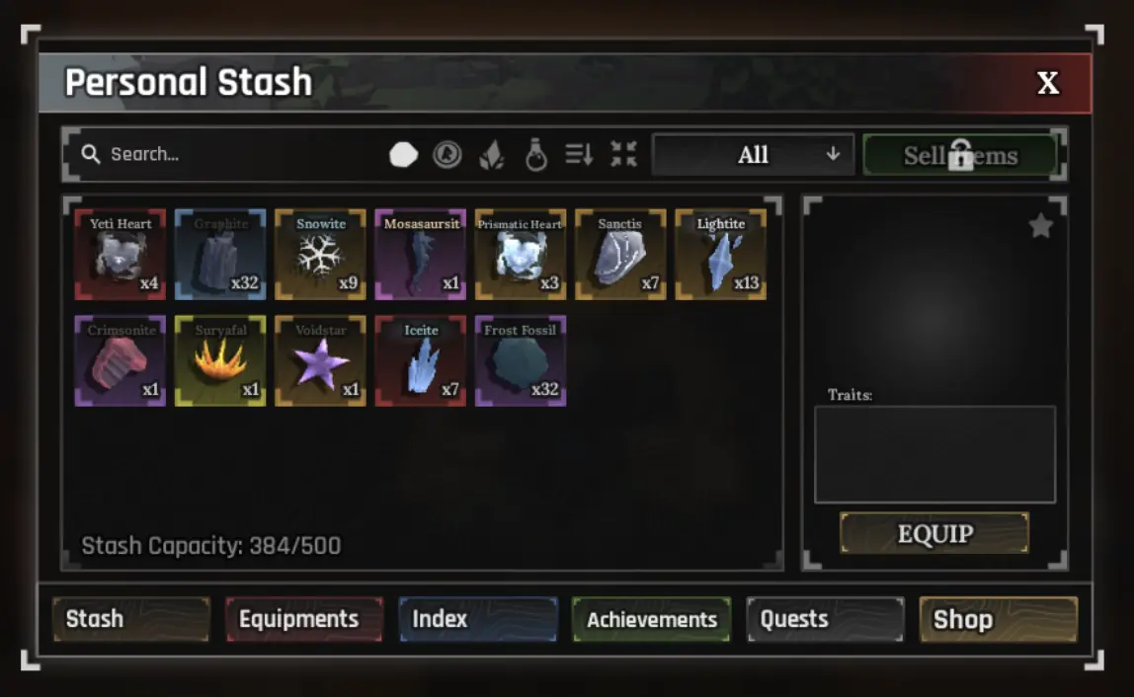Go to the Achievements tab
1134x697 pixels.
[651, 620]
